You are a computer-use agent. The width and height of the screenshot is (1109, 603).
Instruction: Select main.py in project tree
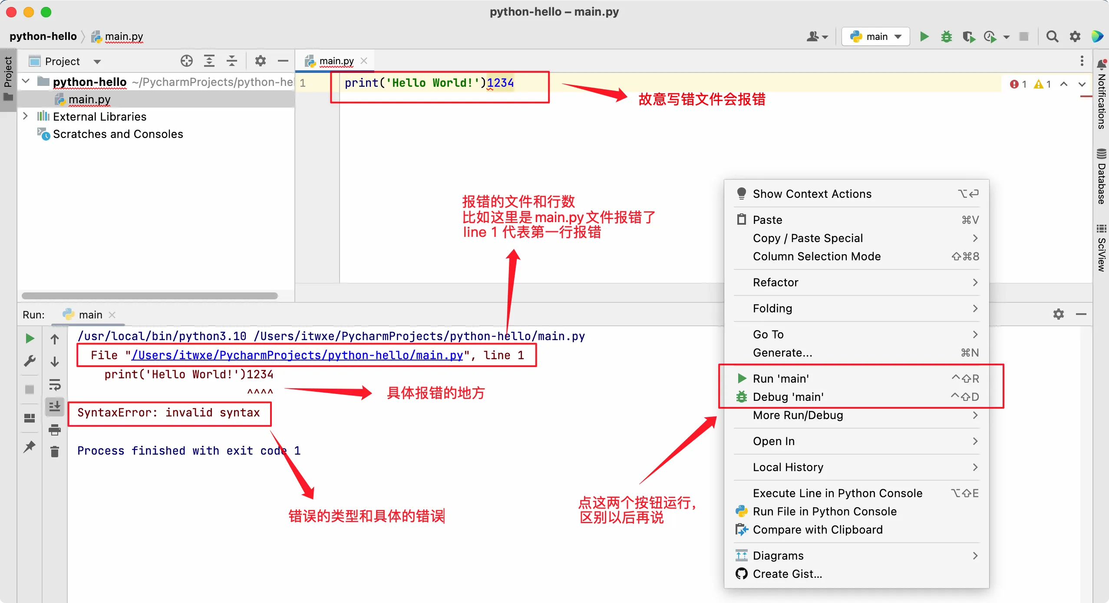tap(89, 99)
